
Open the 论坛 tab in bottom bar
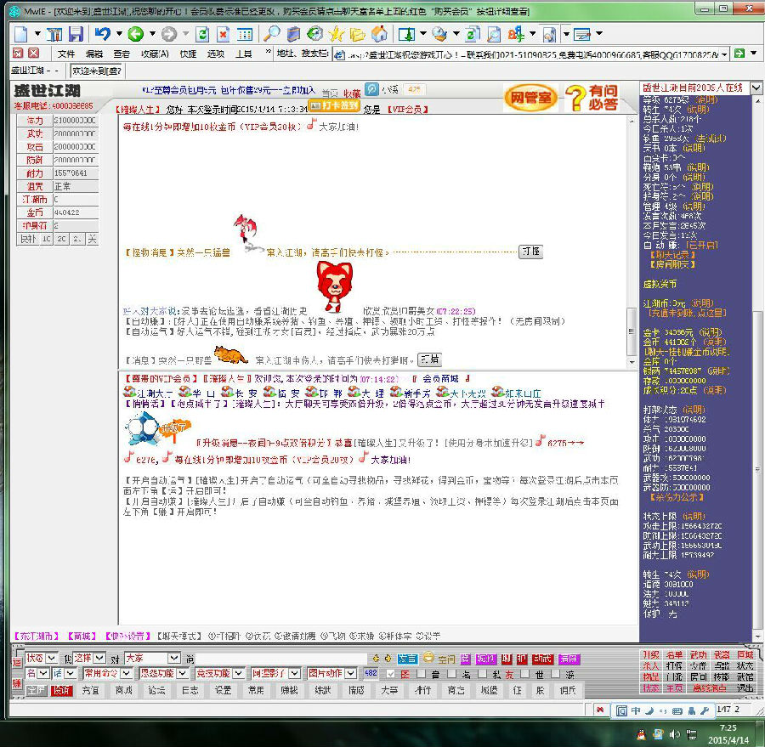(x=156, y=690)
